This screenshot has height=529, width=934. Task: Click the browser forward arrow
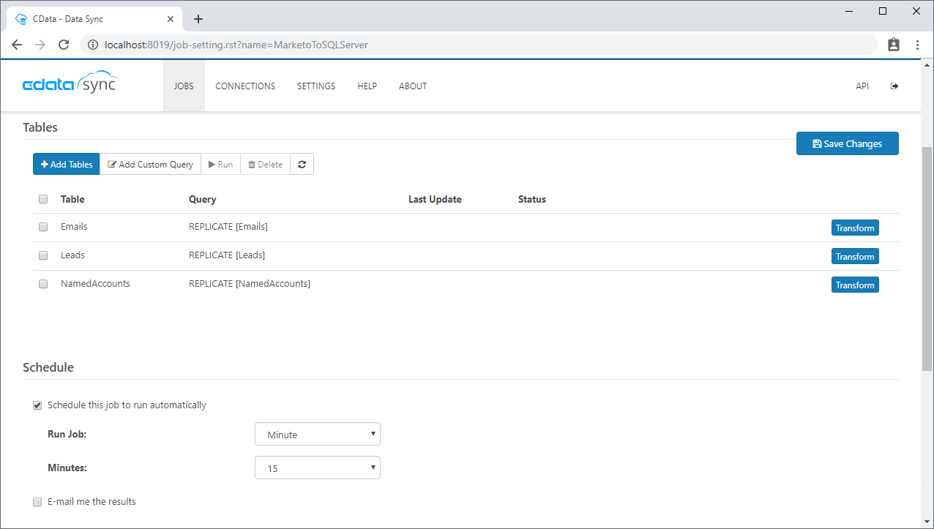pyautogui.click(x=40, y=45)
